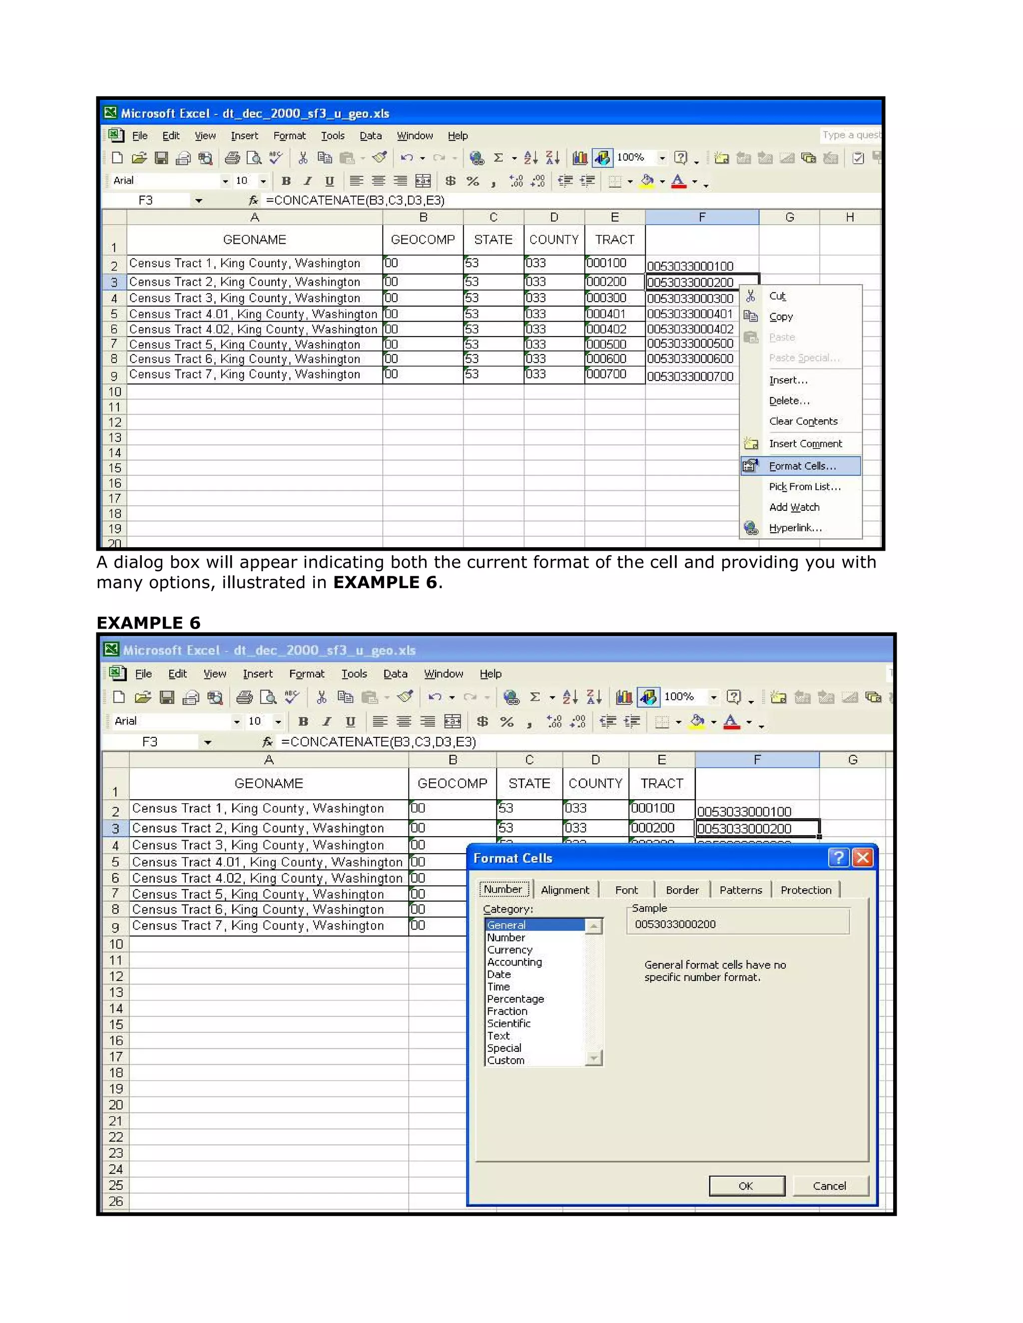Click the Format Cells dialog help question button

point(839,857)
